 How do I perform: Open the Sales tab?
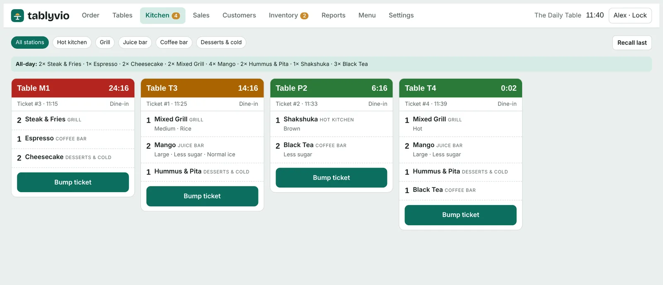(x=201, y=15)
